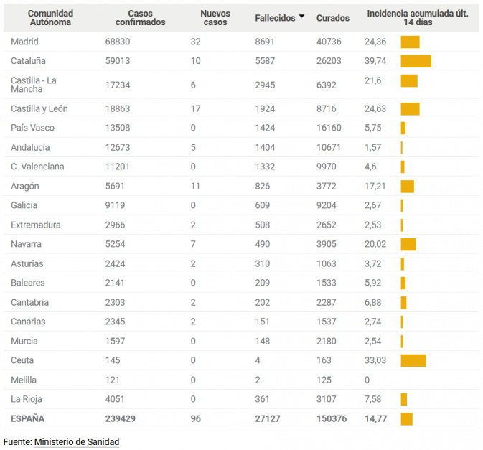Click the Navarra incidence bar
The height and width of the screenshot is (450, 483).
click(x=408, y=244)
